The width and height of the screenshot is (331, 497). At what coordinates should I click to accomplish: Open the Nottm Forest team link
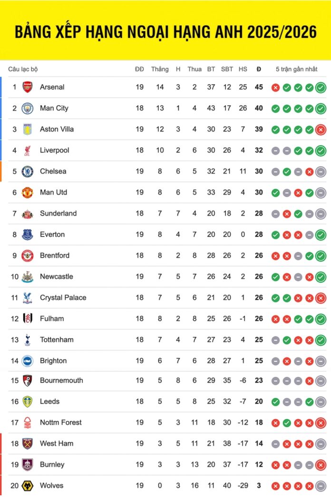pos(60,422)
